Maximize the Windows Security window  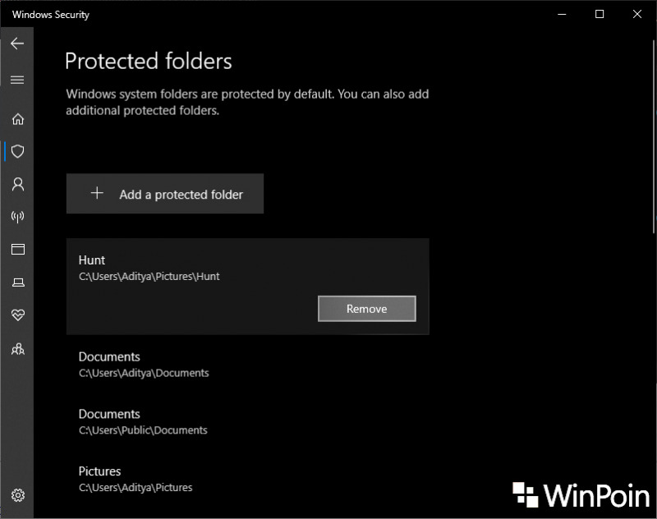click(600, 14)
